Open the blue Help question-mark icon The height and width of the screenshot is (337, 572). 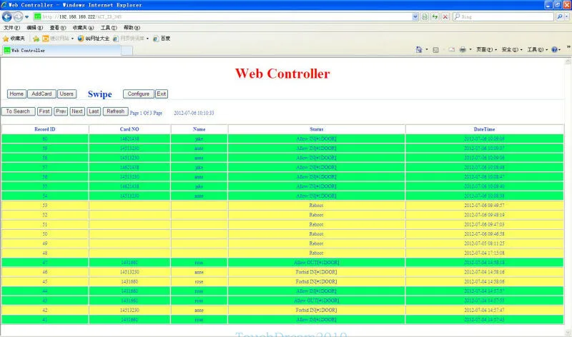[554, 49]
